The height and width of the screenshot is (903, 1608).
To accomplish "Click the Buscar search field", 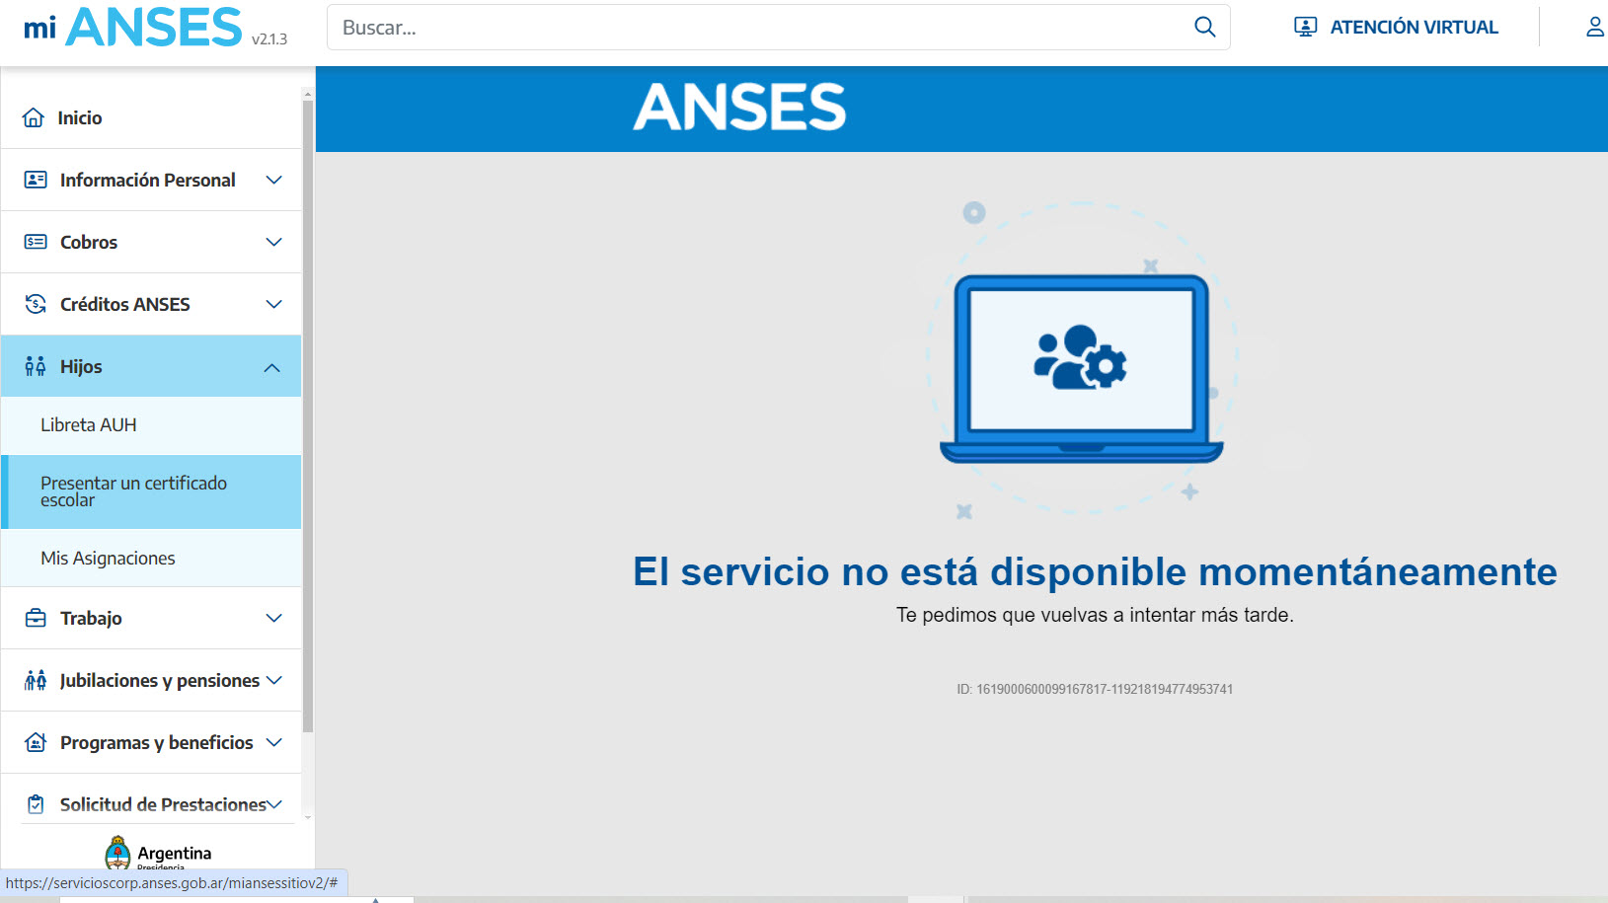I will (778, 27).
